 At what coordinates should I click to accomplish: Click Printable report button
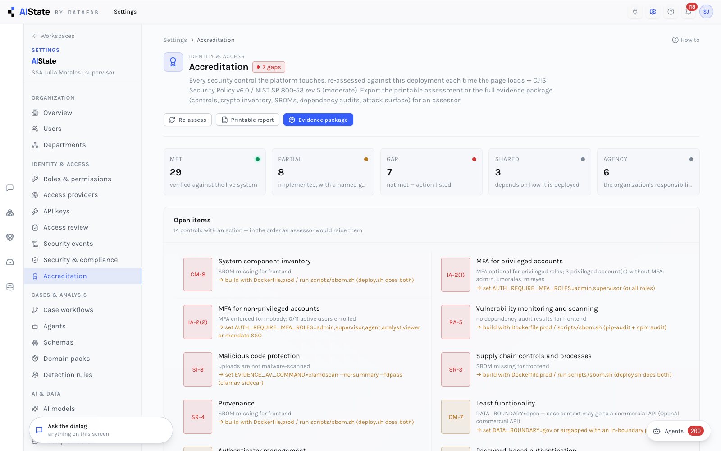pyautogui.click(x=248, y=120)
